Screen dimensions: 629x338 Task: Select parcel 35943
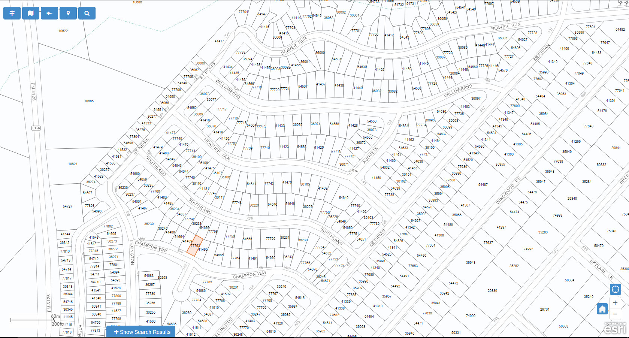pyautogui.click(x=471, y=263)
